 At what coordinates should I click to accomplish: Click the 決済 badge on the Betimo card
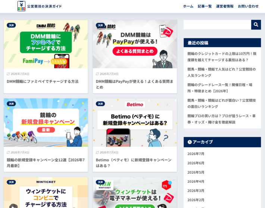point(100,104)
